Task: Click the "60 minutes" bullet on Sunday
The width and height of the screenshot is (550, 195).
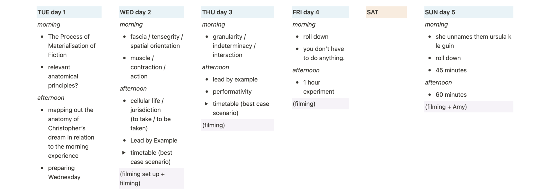Action: click(451, 95)
